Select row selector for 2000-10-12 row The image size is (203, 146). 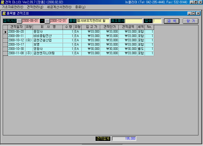click(x=5, y=41)
